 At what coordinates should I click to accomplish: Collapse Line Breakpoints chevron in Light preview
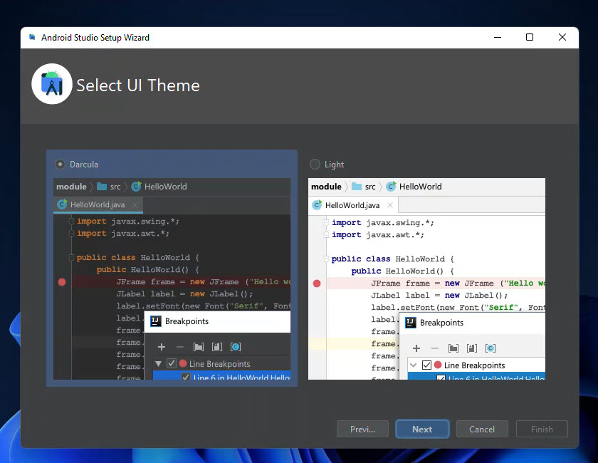[413, 365]
